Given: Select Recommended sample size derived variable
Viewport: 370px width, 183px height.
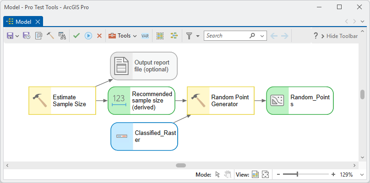Looking at the screenshot, I should click(x=141, y=101).
